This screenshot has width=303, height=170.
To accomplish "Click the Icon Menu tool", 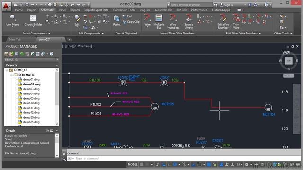I will 12,21.
